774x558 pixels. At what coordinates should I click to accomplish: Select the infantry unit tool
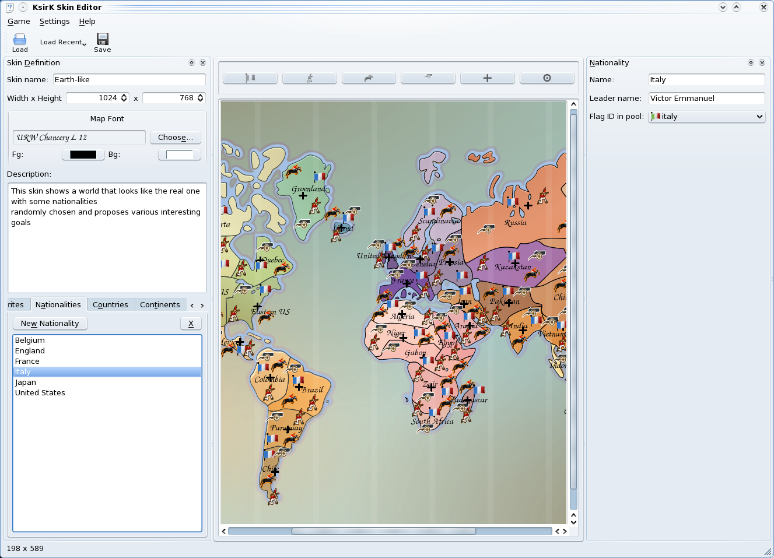point(309,78)
